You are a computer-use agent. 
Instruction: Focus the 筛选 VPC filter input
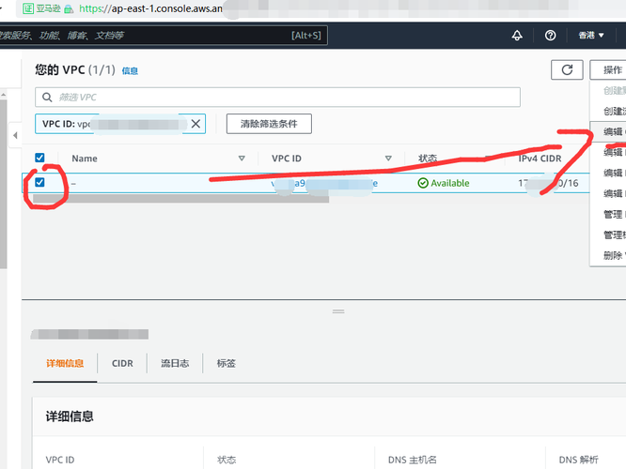(277, 98)
